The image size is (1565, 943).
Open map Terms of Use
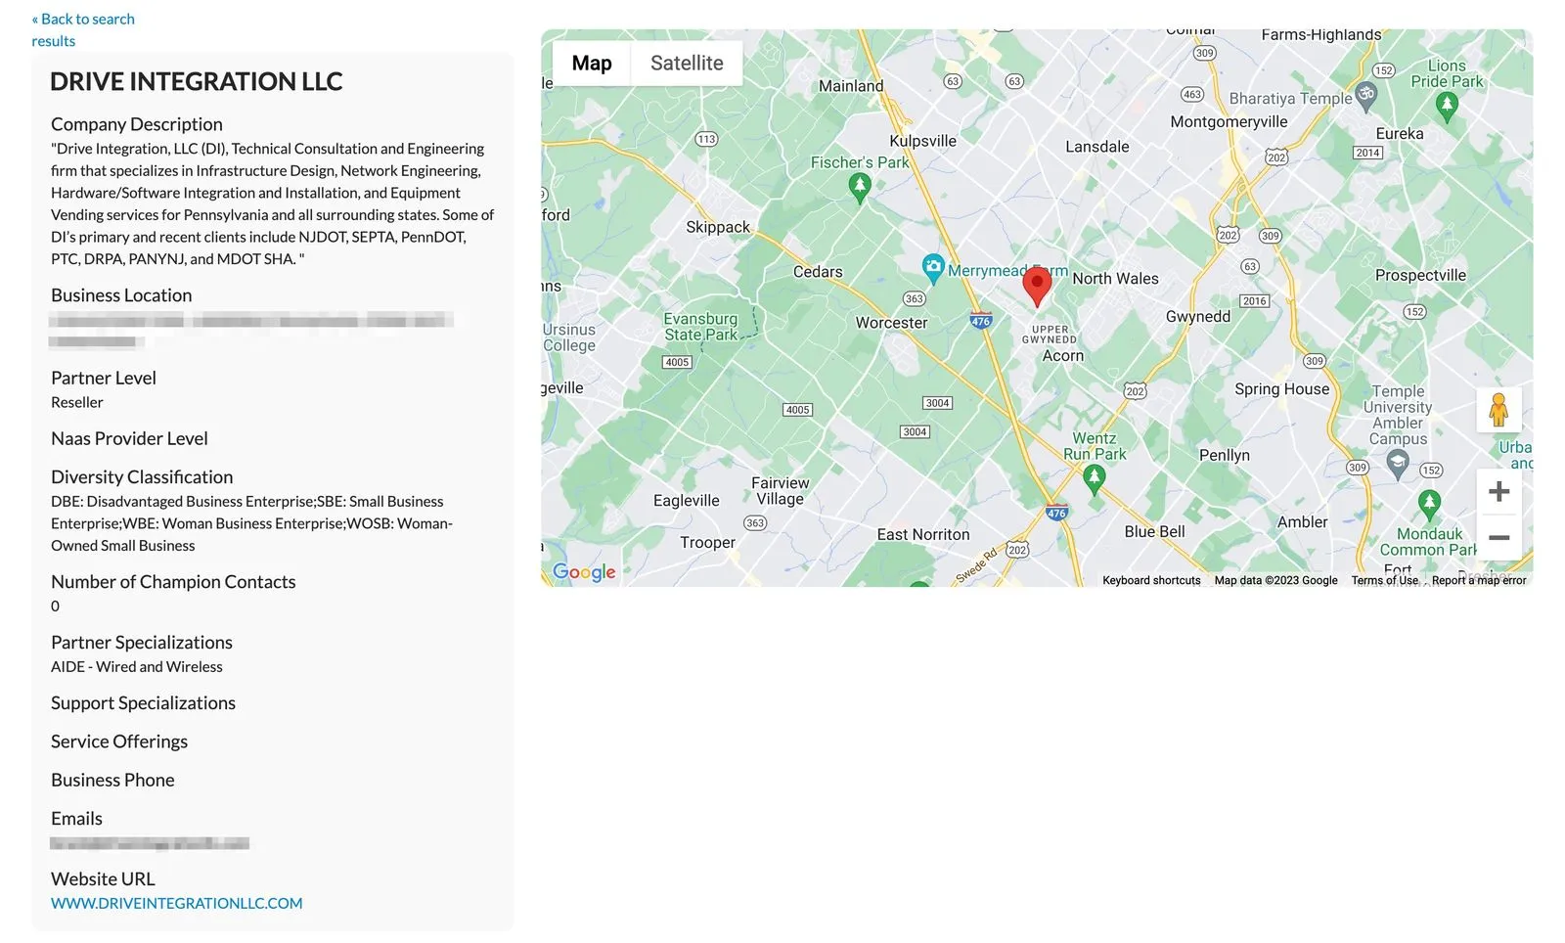(1385, 580)
